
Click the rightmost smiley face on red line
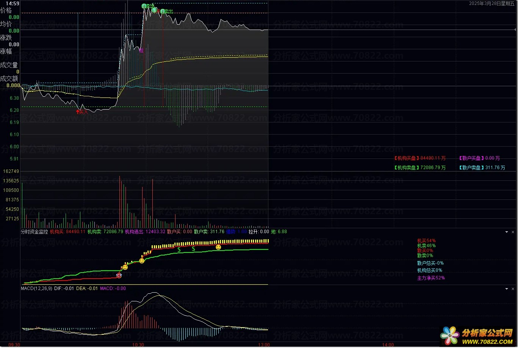coord(218,247)
